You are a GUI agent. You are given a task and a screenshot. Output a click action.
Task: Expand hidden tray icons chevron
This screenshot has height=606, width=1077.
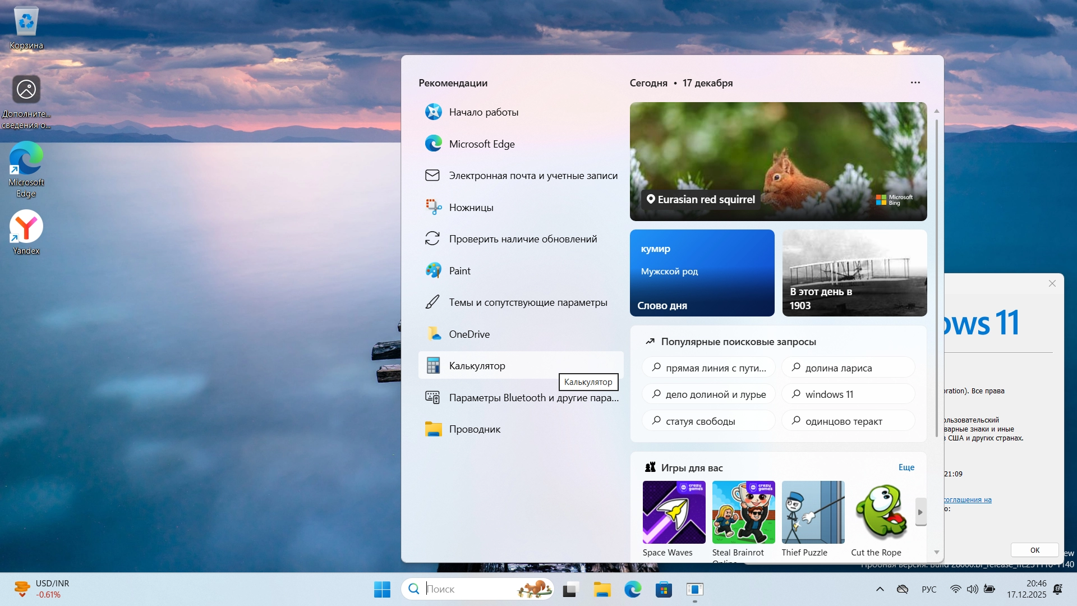tap(880, 589)
